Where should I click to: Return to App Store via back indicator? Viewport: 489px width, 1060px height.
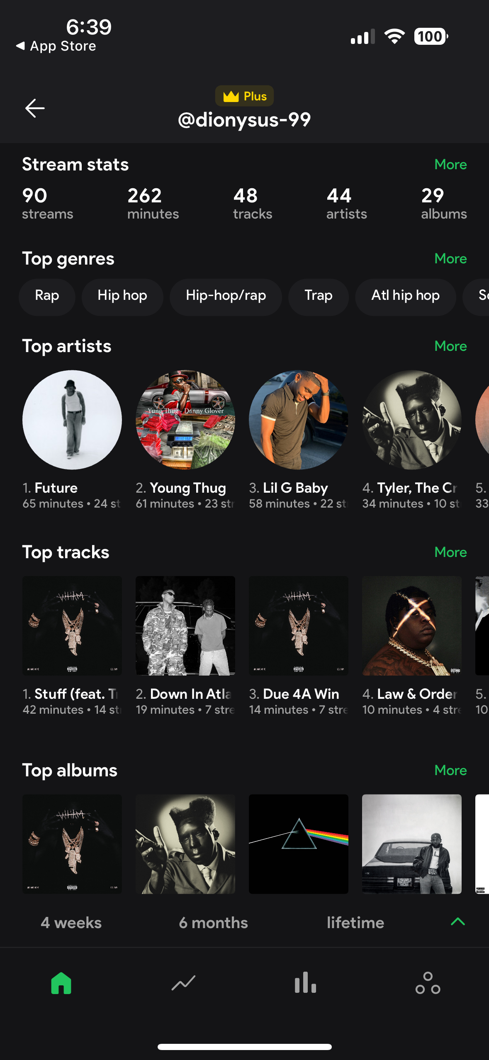56,46
